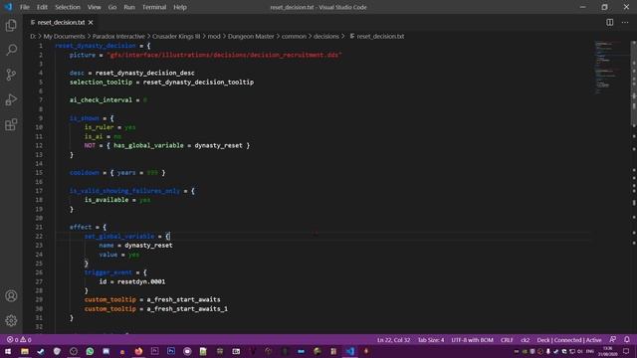
Task: Open the Search view in activity bar
Action: tap(11, 50)
